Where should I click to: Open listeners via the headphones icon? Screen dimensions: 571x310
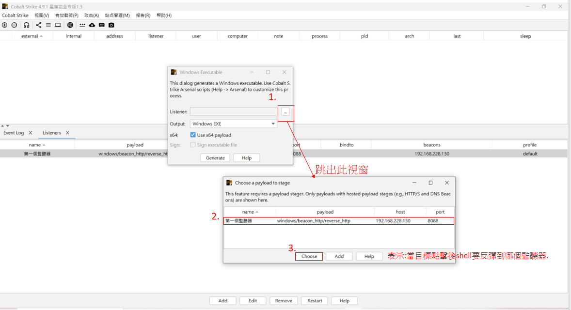[x=27, y=25]
